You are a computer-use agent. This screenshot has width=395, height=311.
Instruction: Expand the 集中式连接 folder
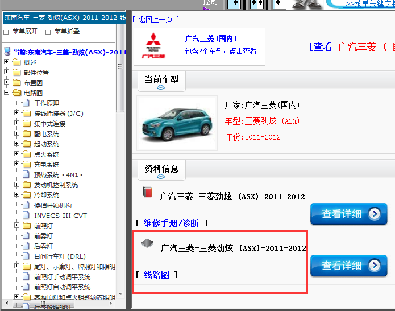[16, 123]
